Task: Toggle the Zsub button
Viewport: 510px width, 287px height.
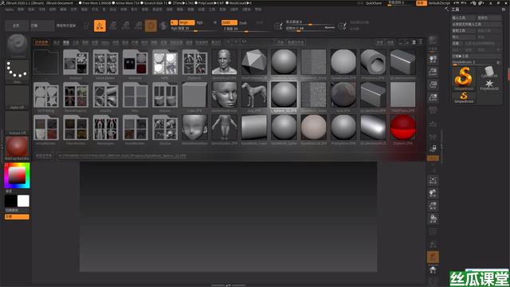Action: tap(243, 23)
